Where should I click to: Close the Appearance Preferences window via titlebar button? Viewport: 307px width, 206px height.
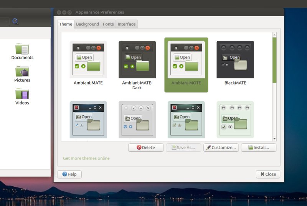pyautogui.click(x=59, y=12)
